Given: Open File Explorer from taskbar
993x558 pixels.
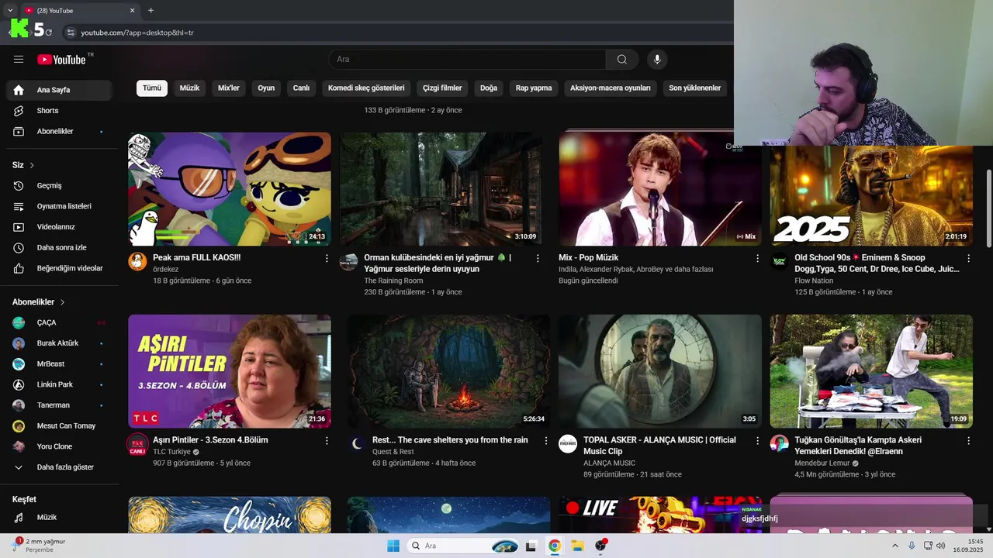Looking at the screenshot, I should (577, 546).
